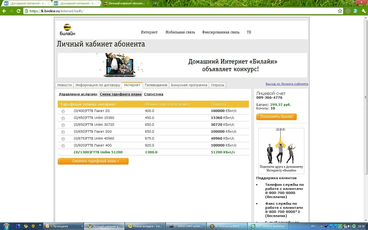This screenshot has height=230, width=368.
Task: Click the Подключи друга promo image
Action: (281, 151)
